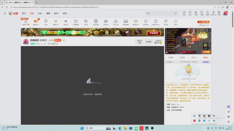Open the 星海任务 AD icon
Image resolution: width=234 pixels, height=131 pixels.
pyautogui.click(x=136, y=22)
